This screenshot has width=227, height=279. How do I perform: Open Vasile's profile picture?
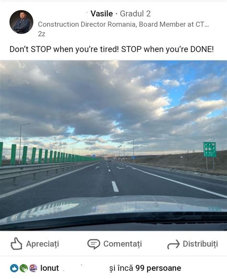(x=22, y=22)
